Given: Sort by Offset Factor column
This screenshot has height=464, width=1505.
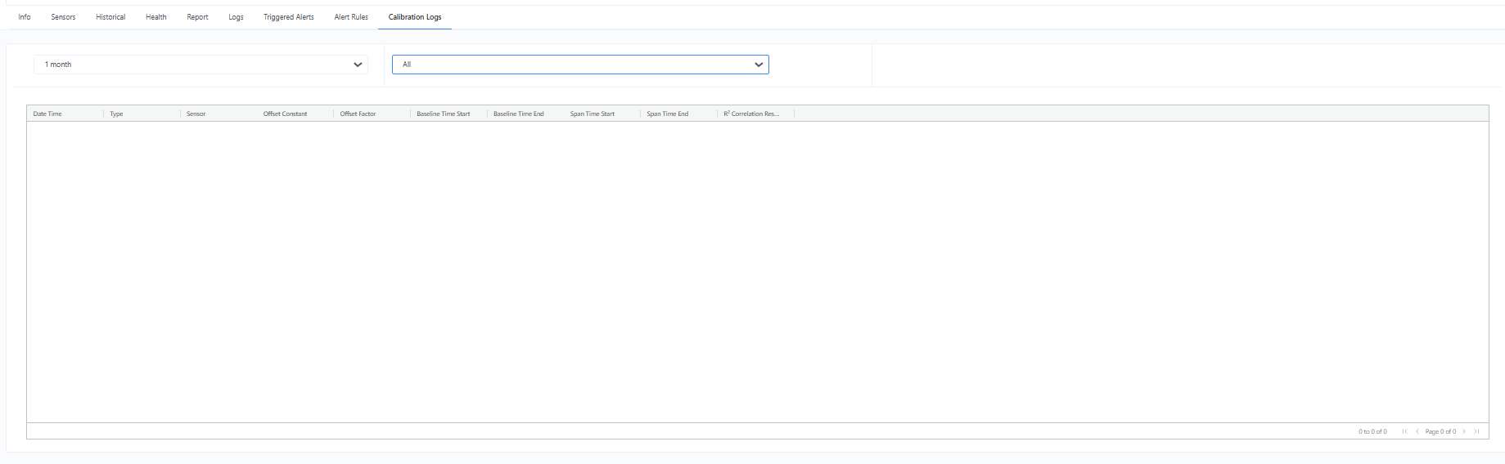Looking at the screenshot, I should (x=358, y=114).
